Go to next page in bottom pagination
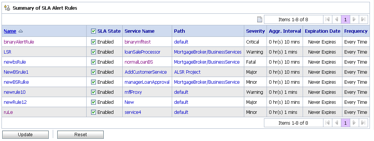This screenshot has width=374, height=141. tap(354, 123)
